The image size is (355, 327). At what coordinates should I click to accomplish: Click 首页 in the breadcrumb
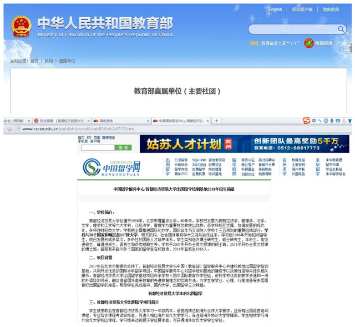(x=34, y=61)
